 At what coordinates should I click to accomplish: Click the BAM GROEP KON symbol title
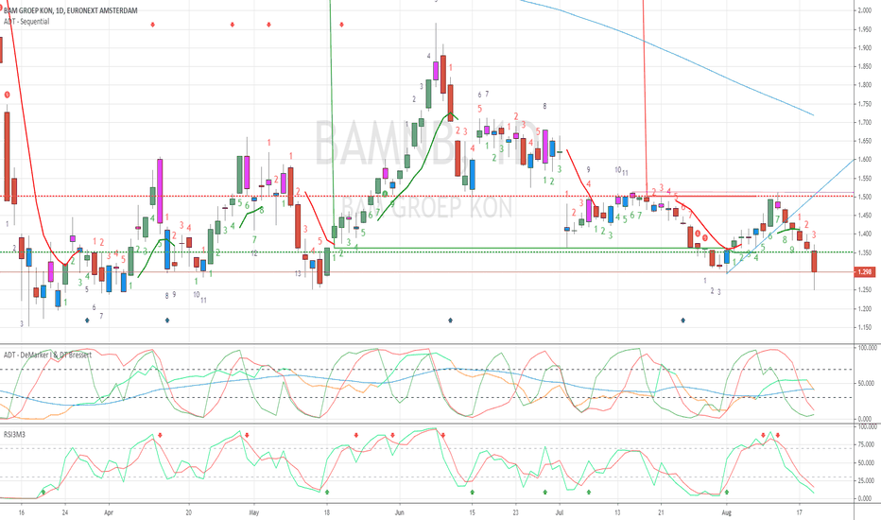71,10
